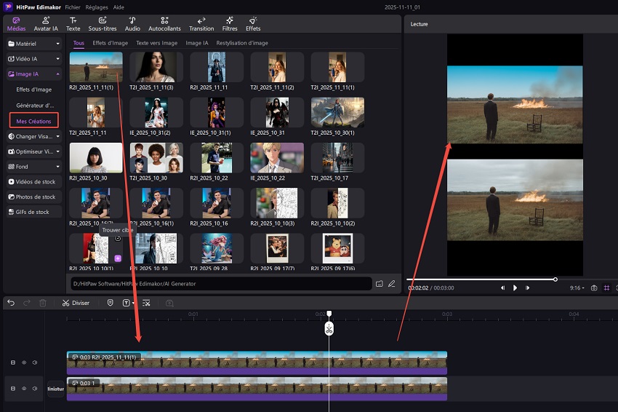Select Mes Créations in the sidebar
This screenshot has height=412, width=618.
tap(33, 121)
